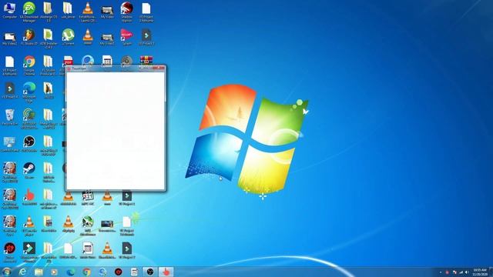Open Google Chrome from the taskbar
The height and width of the screenshot is (277, 493).
pyautogui.click(x=86, y=272)
